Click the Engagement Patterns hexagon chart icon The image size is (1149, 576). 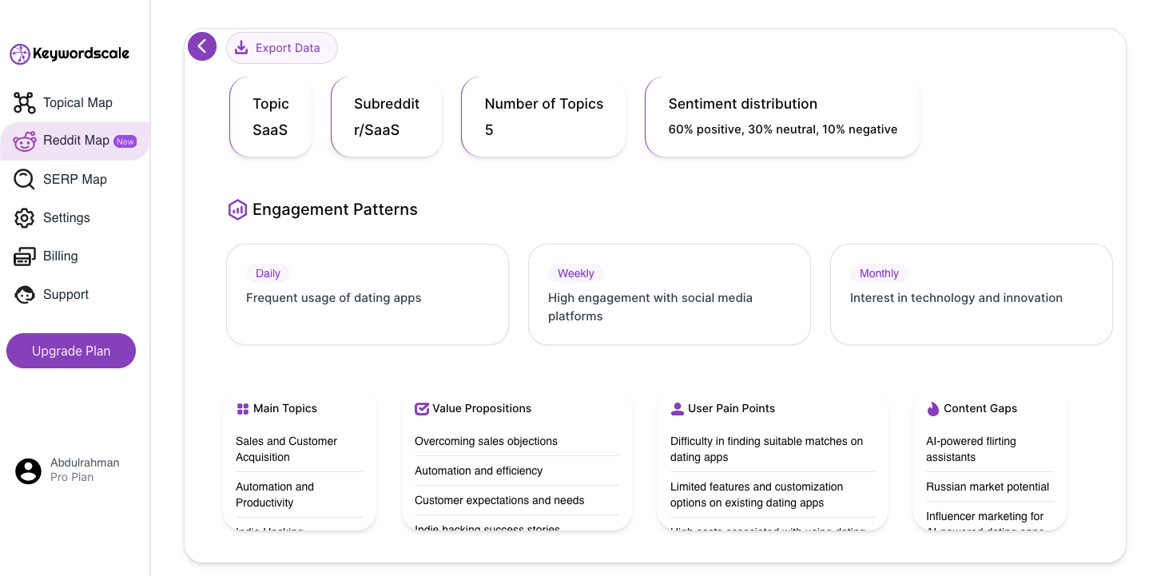(x=237, y=210)
